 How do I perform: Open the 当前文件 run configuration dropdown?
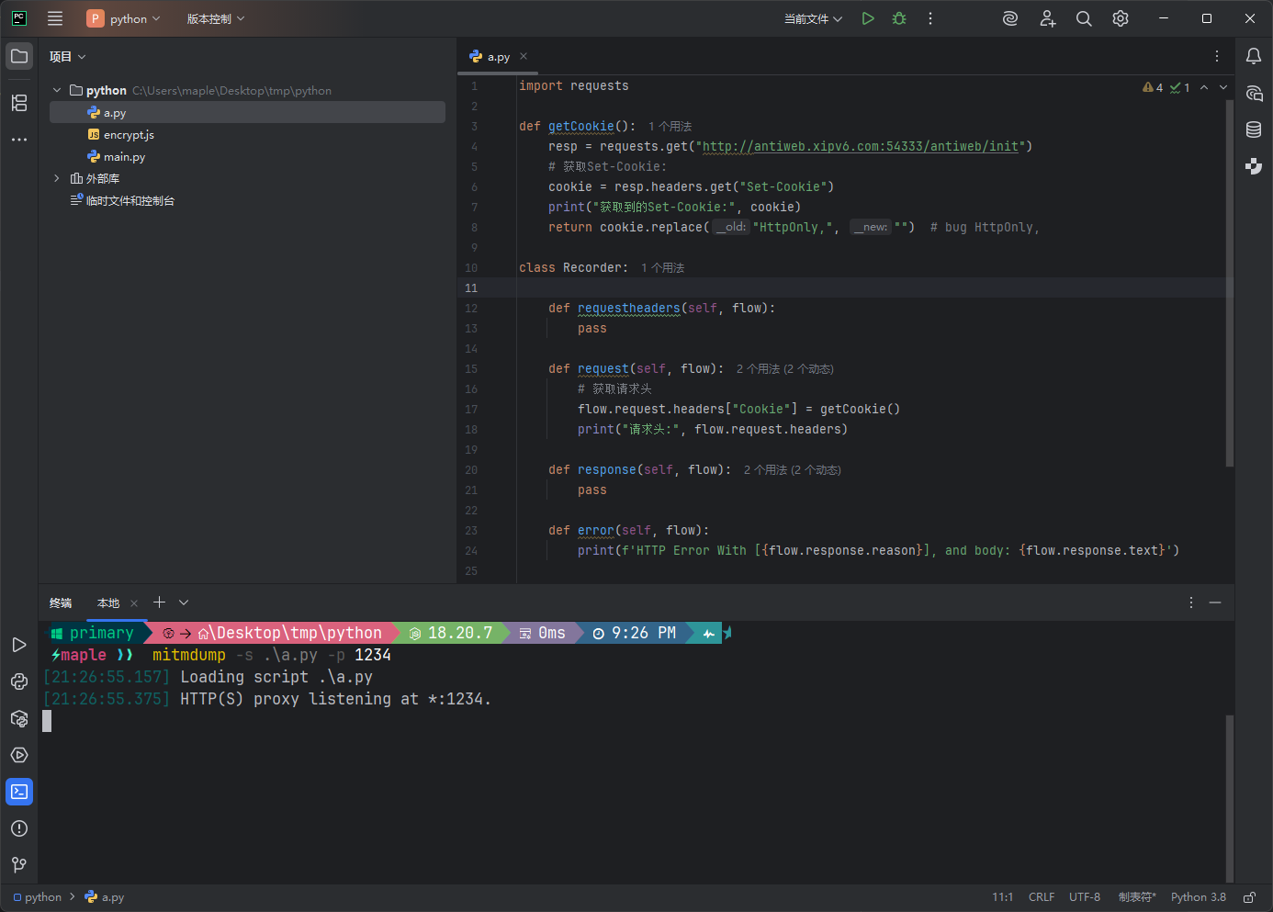pos(813,18)
